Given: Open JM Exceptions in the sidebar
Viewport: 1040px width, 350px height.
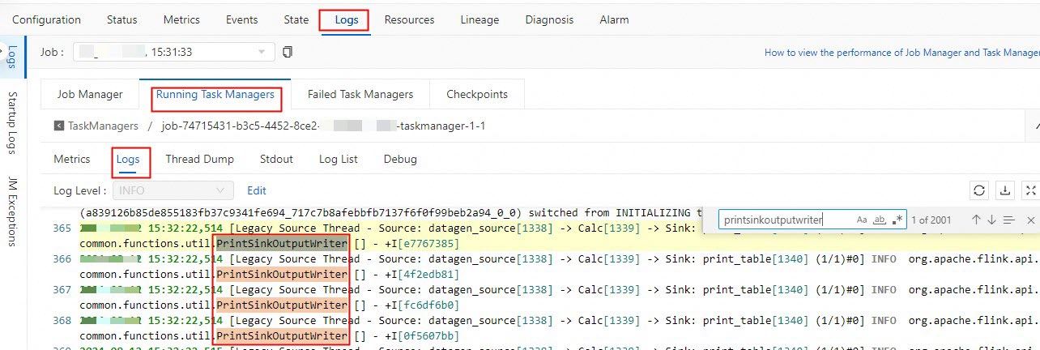Looking at the screenshot, I should click(12, 210).
